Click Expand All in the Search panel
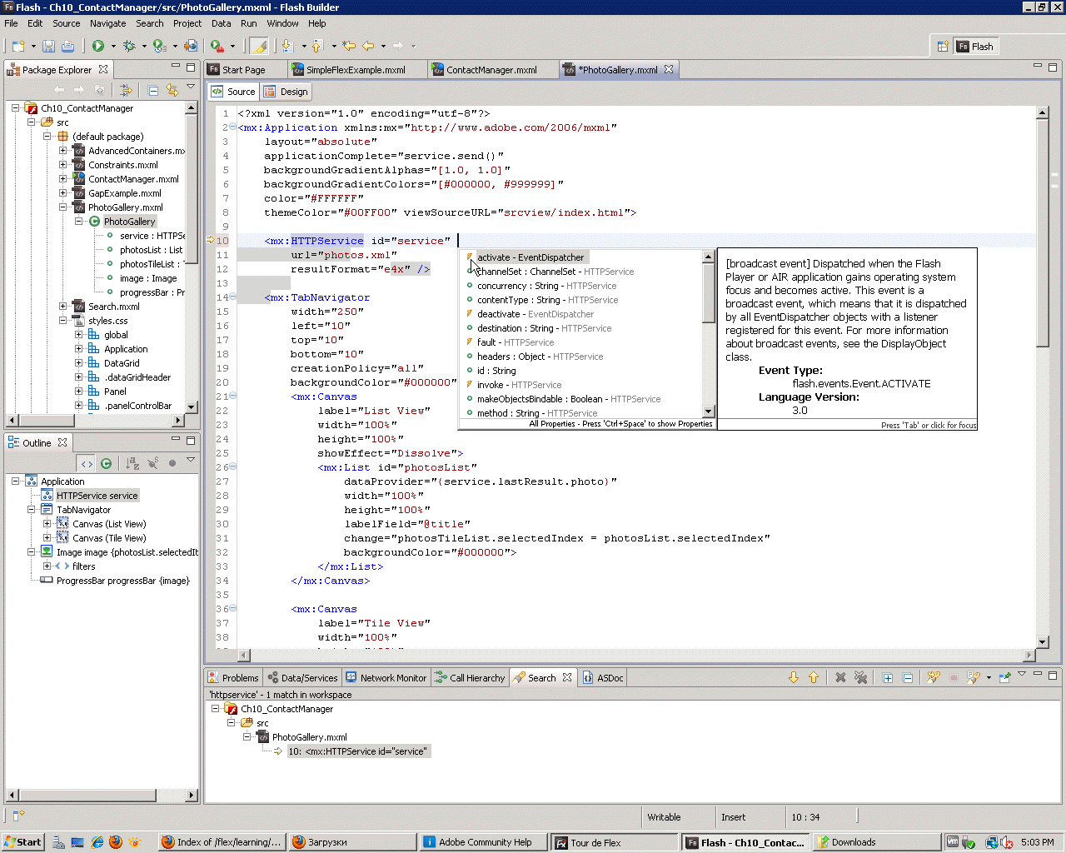 coord(888,678)
